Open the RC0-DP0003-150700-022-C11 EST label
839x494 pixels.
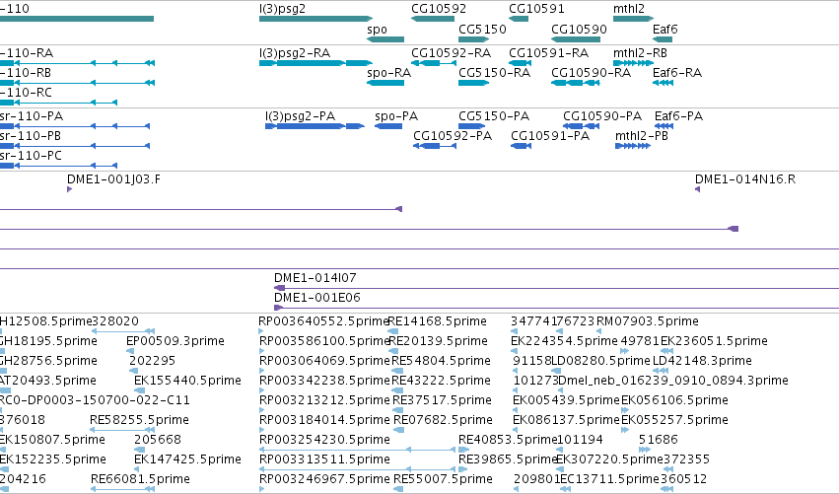[95, 400]
